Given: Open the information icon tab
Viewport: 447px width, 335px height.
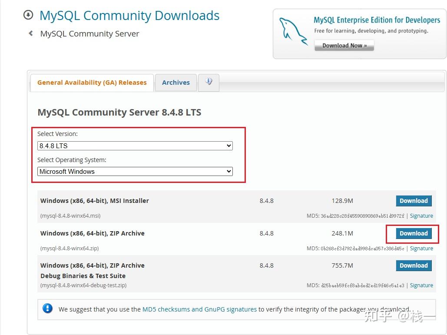Looking at the screenshot, I should 209,82.
